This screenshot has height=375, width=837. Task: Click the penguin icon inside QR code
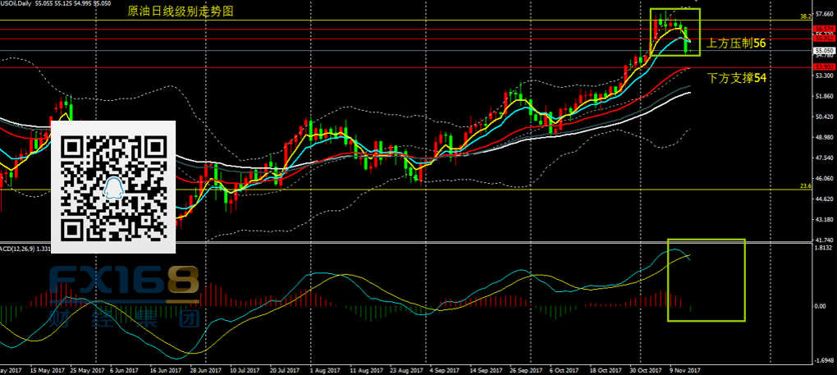coord(114,189)
